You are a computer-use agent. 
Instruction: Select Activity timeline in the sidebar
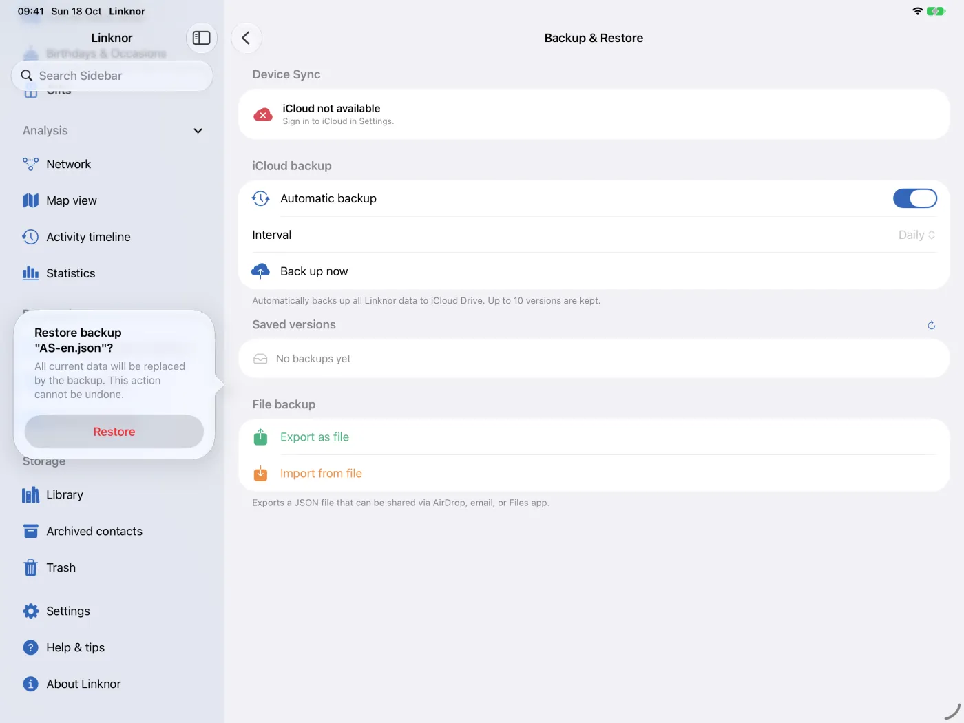tap(114, 237)
